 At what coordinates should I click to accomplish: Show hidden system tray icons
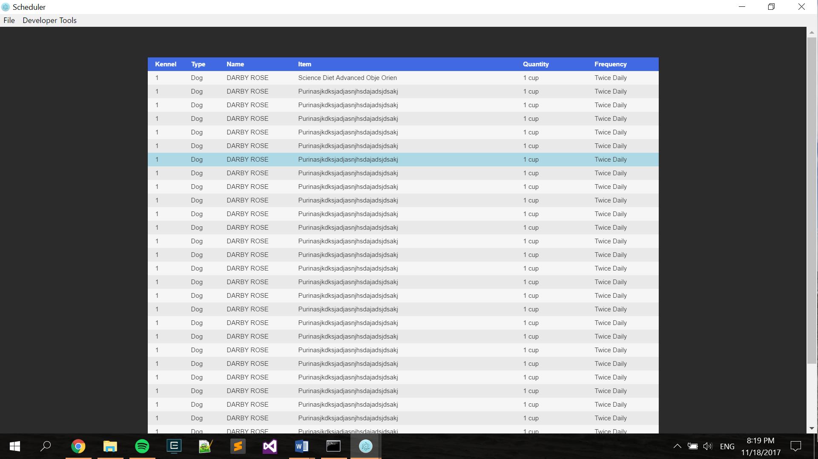click(x=677, y=446)
